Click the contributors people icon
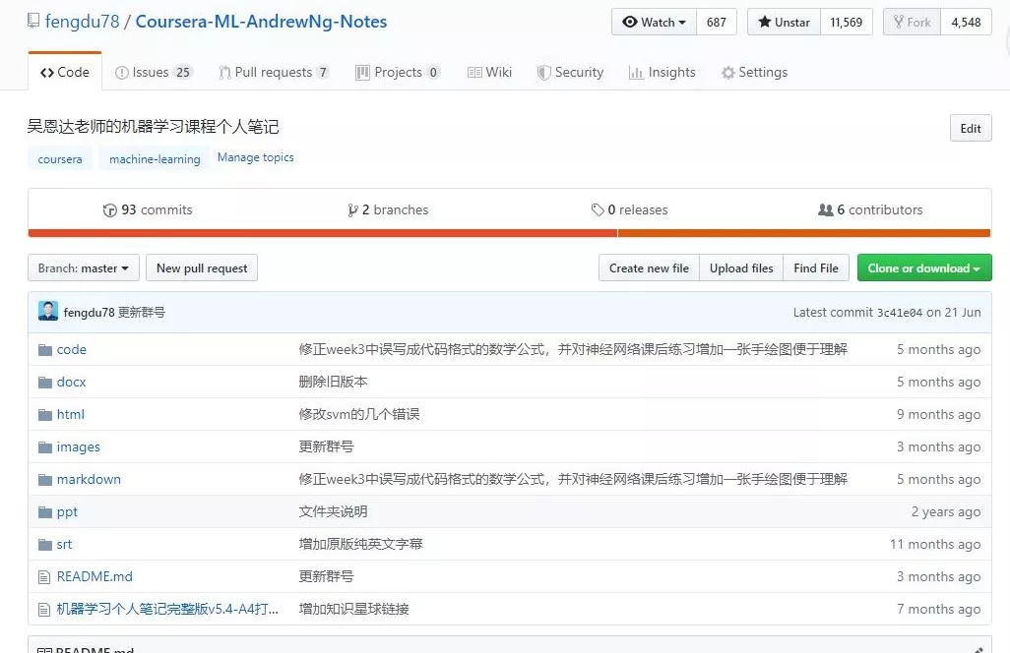The height and width of the screenshot is (653, 1010). tap(826, 209)
